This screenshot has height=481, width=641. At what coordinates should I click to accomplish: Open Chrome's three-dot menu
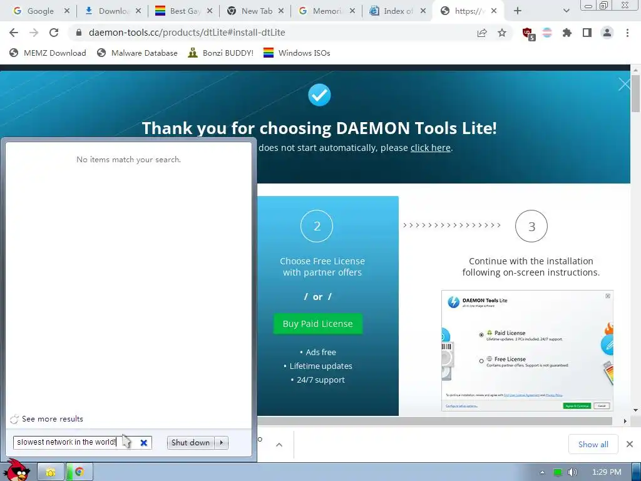[x=627, y=33]
